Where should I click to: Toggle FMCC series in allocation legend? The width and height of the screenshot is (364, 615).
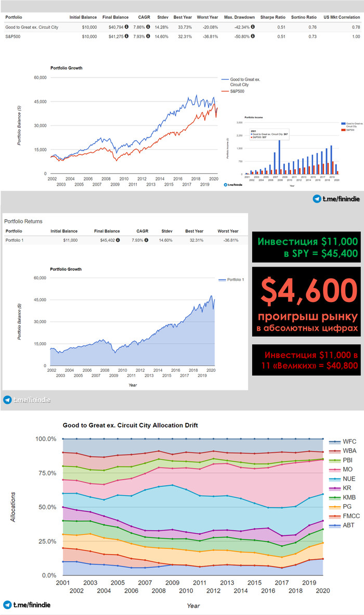point(344,516)
